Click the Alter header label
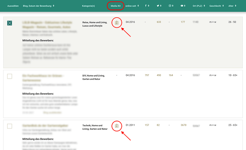This screenshot has width=246, height=150. pos(231,6)
